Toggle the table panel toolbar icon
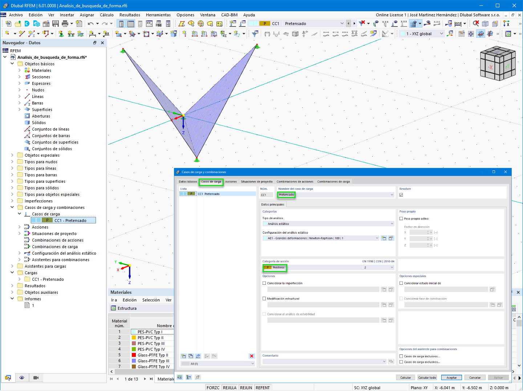Viewport: 523px width, 391px height. (x=131, y=24)
